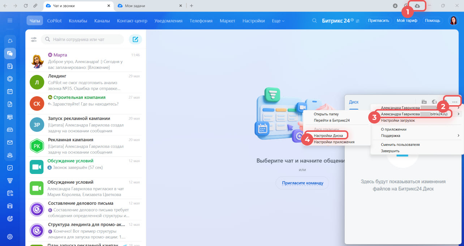Open the documents page icon in left sidebar
The image size is (464, 246).
10,104
